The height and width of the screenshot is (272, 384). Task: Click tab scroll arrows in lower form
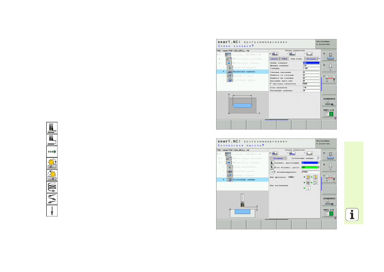(x=319, y=158)
